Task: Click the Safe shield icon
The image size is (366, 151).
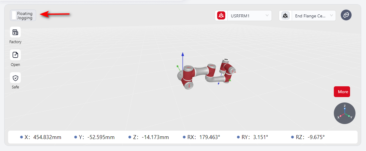Action: pyautogui.click(x=15, y=78)
